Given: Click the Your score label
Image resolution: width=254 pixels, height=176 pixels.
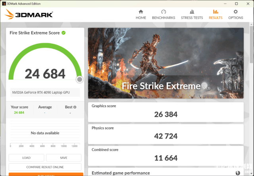Looking at the screenshot, I should tap(19, 107).
